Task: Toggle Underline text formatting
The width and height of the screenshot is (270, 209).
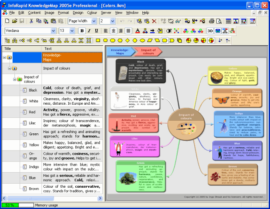Action: pos(97,31)
